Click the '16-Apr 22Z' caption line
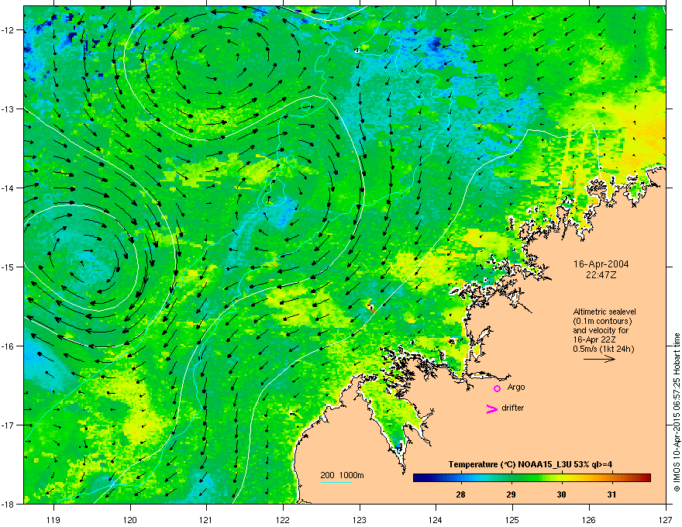 click(594, 339)
